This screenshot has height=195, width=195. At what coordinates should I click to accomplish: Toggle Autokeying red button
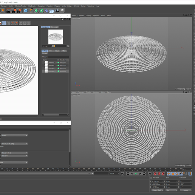(159, 174)
